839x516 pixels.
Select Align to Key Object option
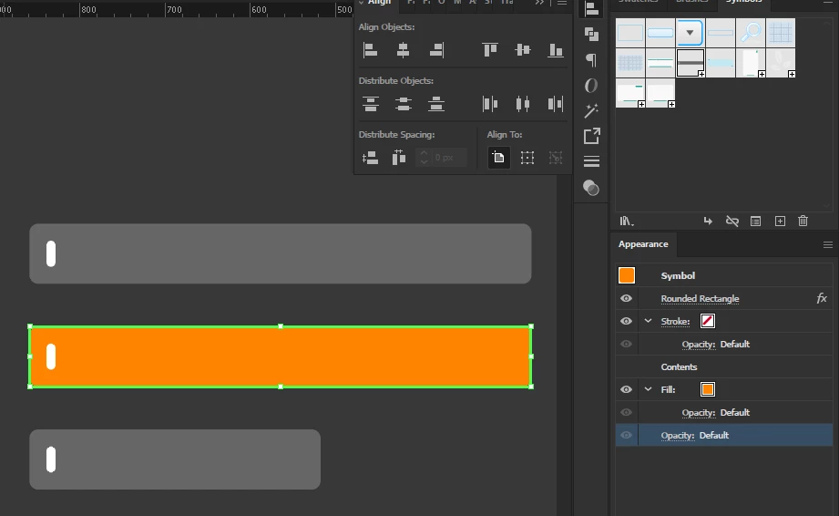pos(556,158)
